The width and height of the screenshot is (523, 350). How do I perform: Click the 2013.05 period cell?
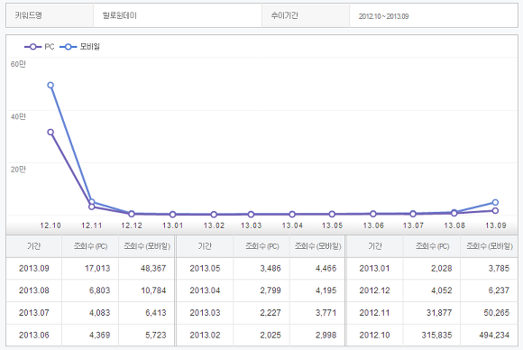point(205,268)
